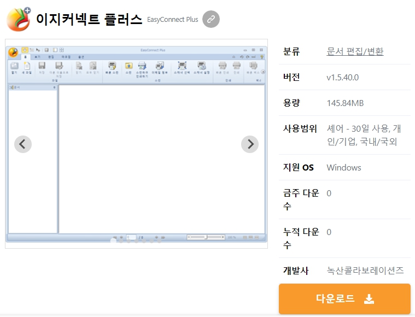Open the EasyConnect Plus screenshot preview image
The width and height of the screenshot is (415, 317).
(136, 144)
